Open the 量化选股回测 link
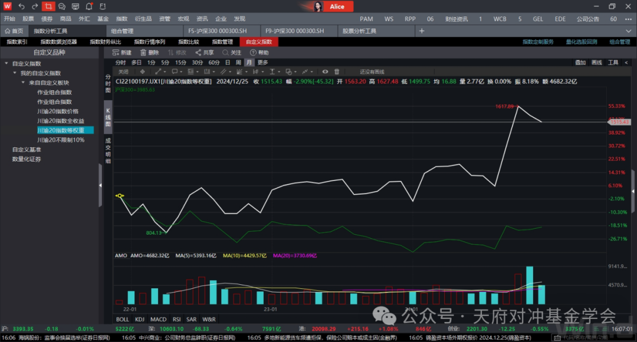This screenshot has height=342, width=637. click(x=581, y=42)
